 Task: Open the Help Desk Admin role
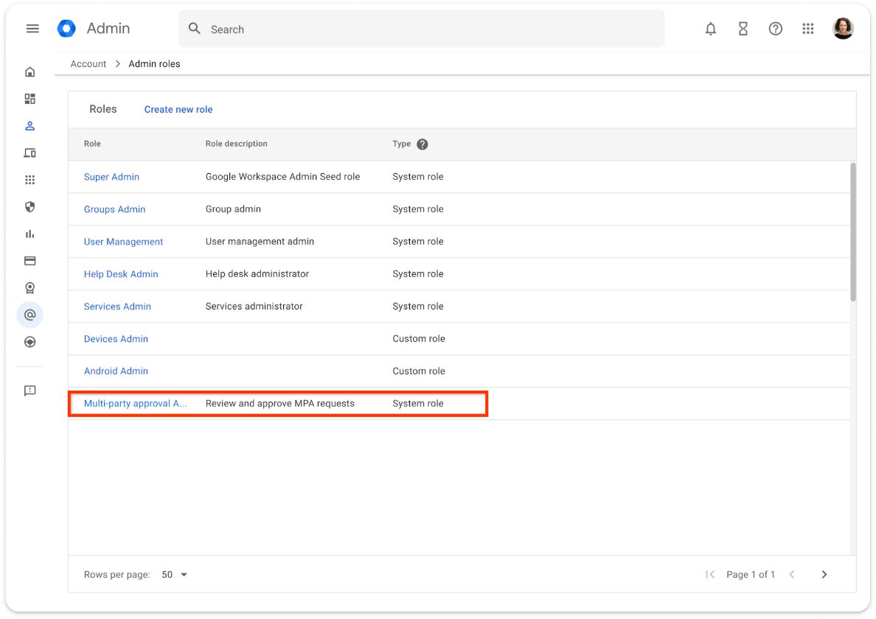(x=121, y=273)
